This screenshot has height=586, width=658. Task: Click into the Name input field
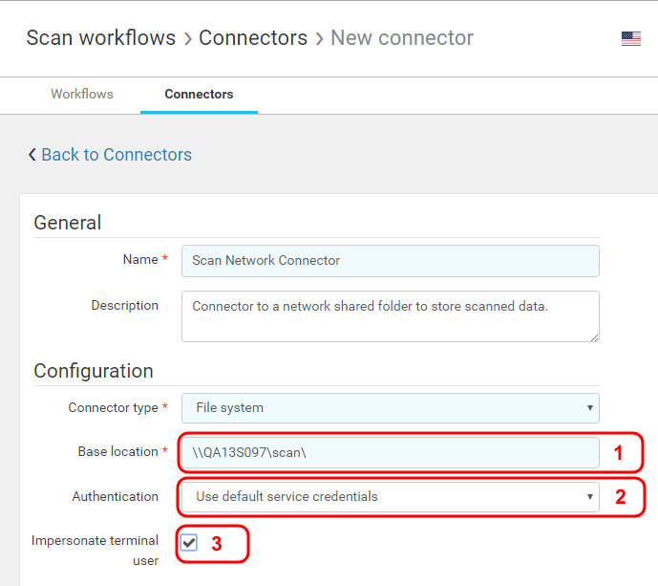point(390,260)
